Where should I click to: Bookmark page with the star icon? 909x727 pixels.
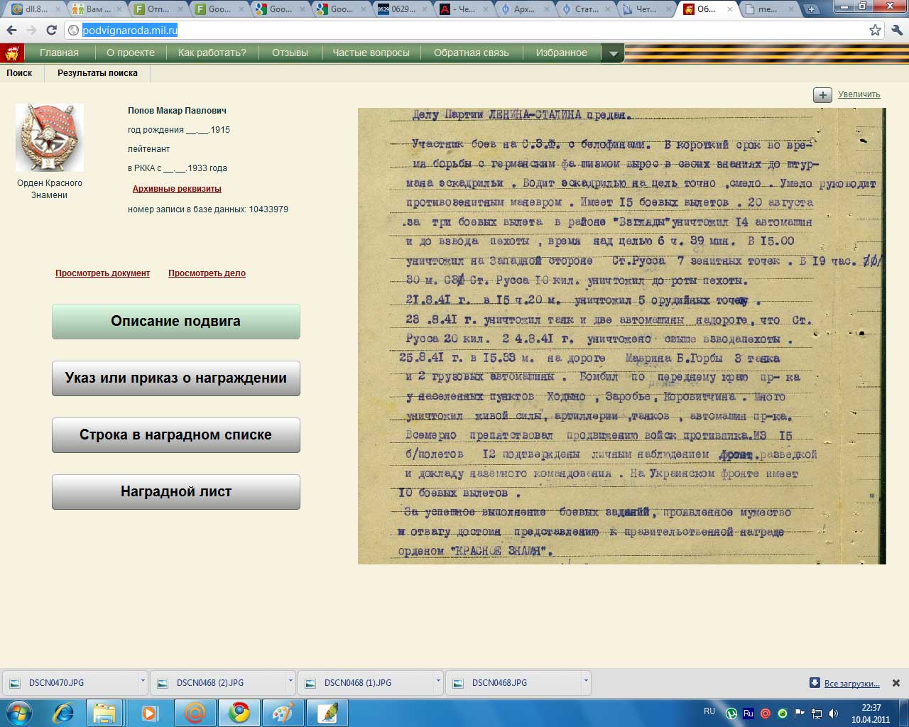point(875,31)
